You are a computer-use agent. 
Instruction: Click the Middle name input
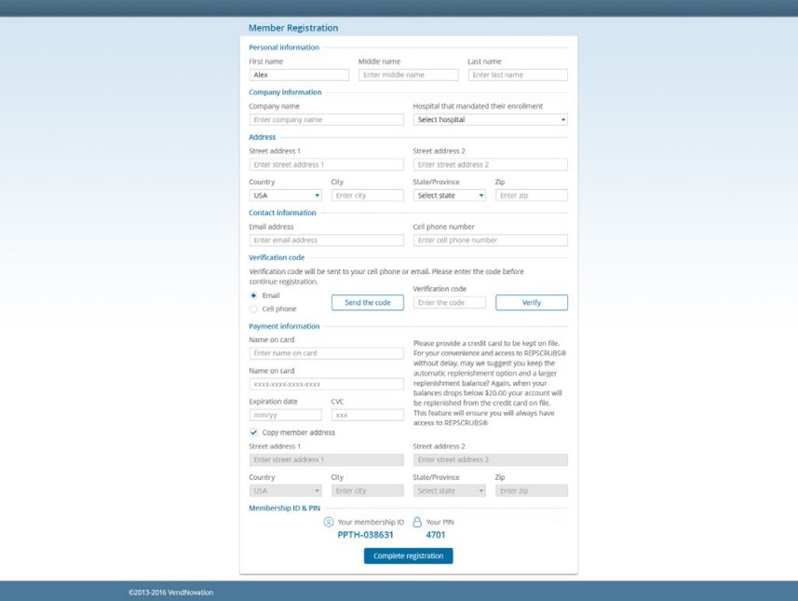[x=408, y=75]
